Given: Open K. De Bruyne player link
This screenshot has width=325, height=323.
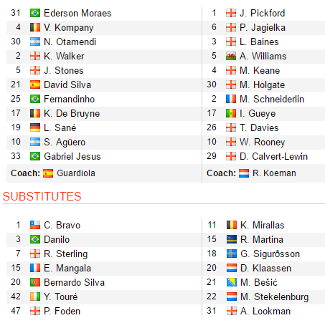Looking at the screenshot, I should 72,113.
